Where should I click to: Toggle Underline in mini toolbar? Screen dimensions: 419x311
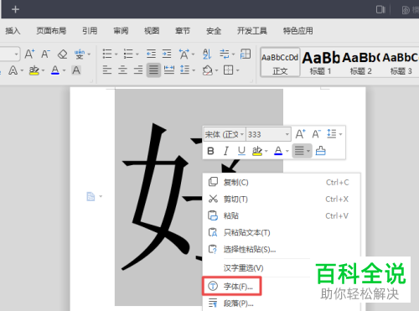(x=241, y=151)
